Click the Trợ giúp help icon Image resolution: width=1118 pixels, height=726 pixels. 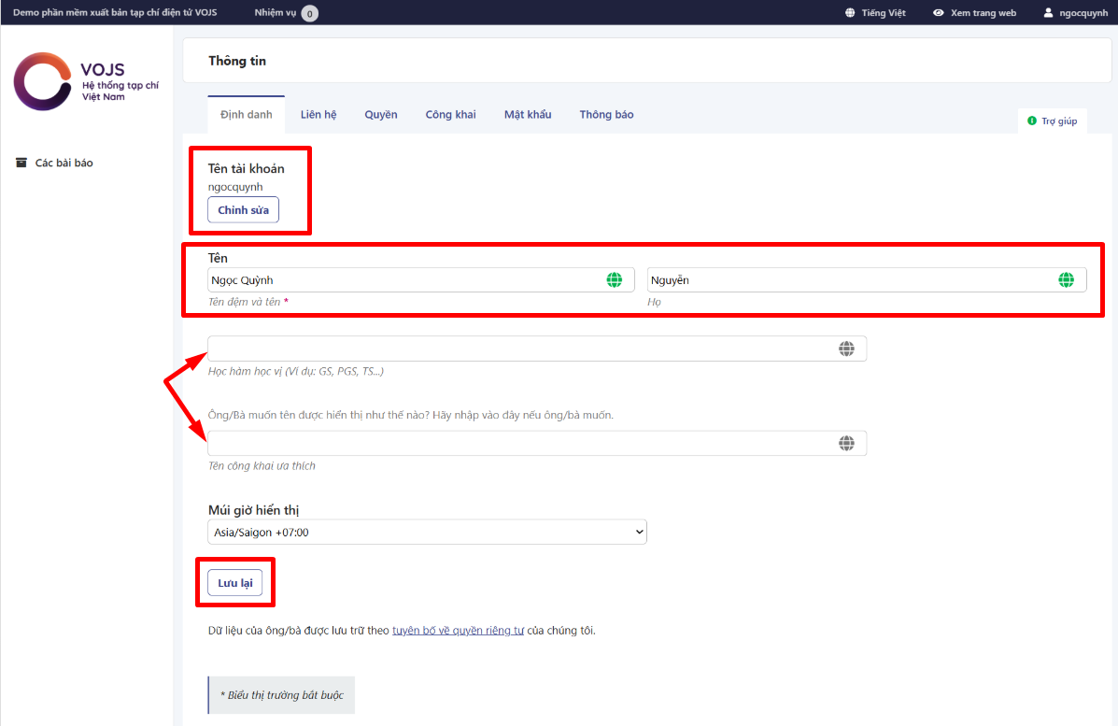(1032, 121)
